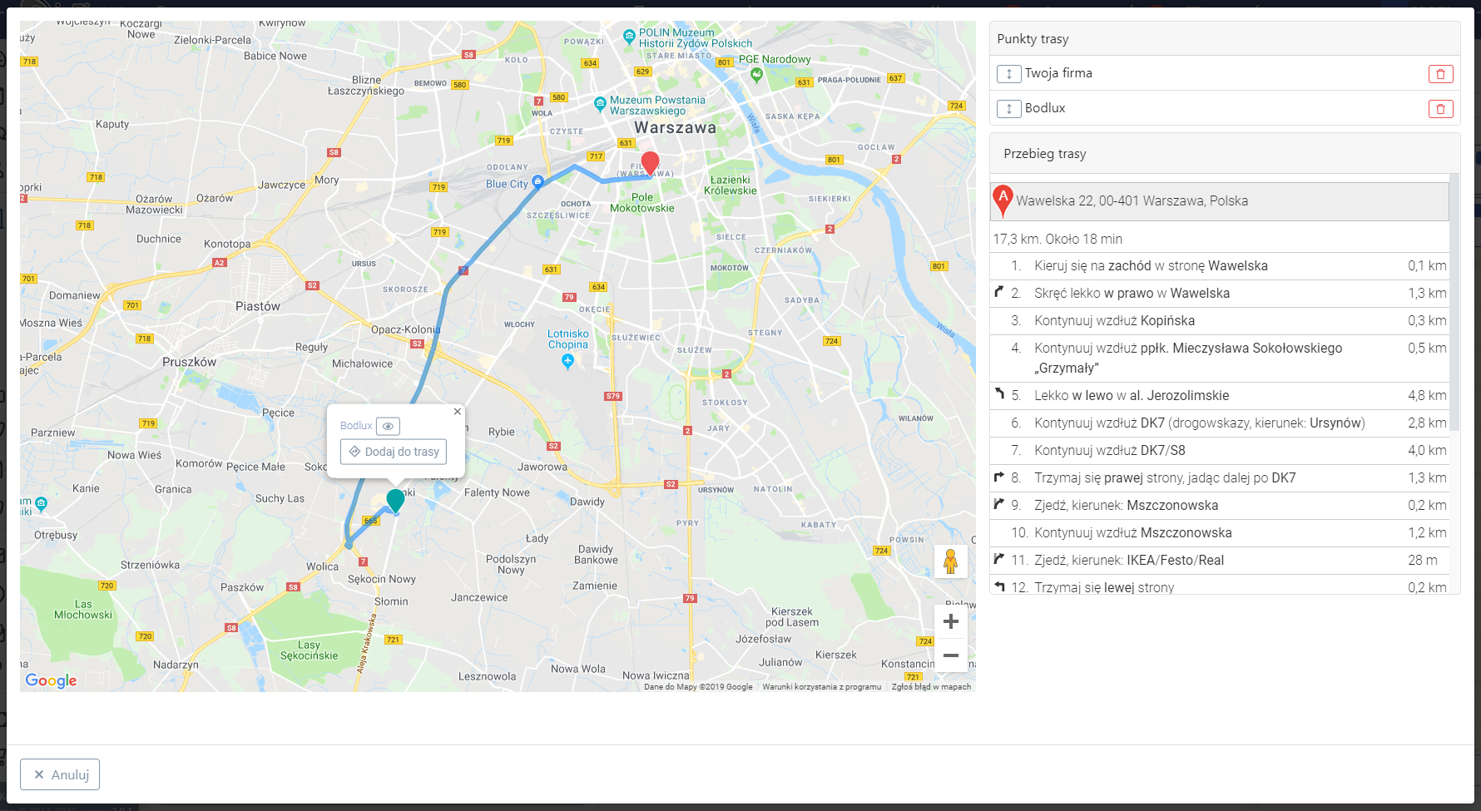Select step 11 IKEA/Festo/Real
Screen dimensions: 1481x811
[x=1220, y=561]
